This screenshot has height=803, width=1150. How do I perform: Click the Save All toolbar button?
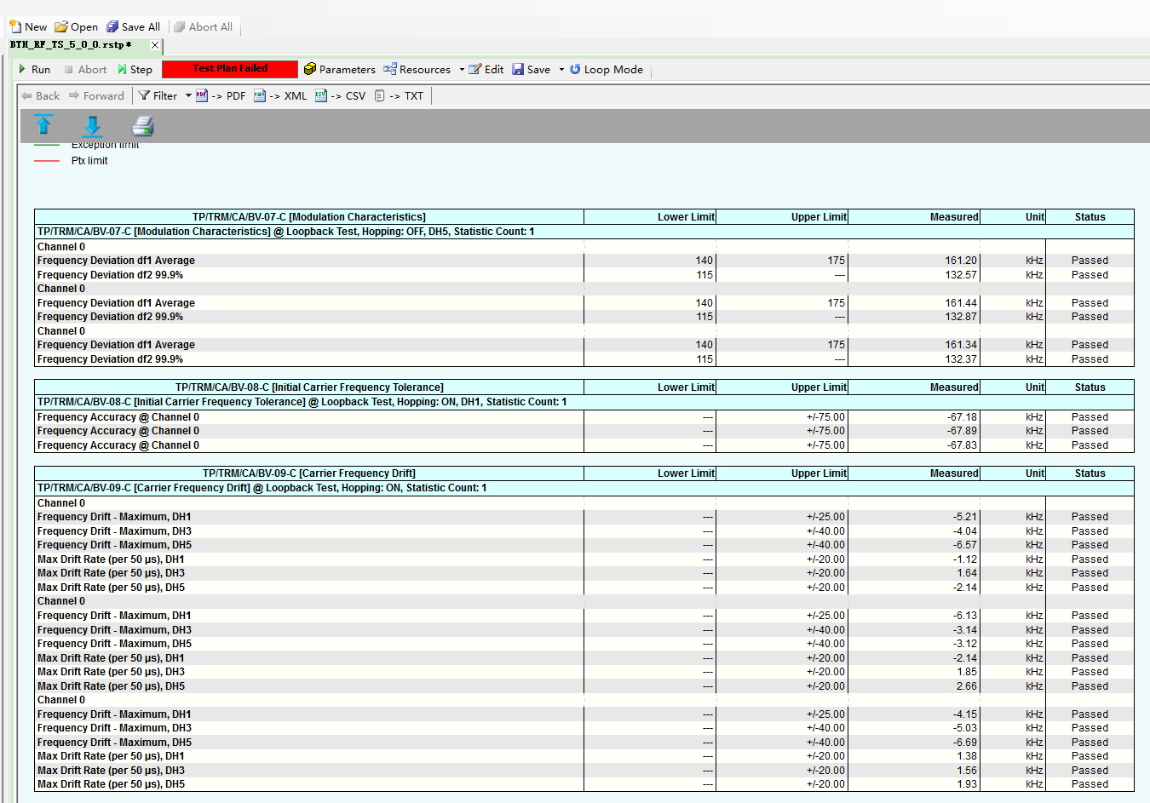(133, 27)
